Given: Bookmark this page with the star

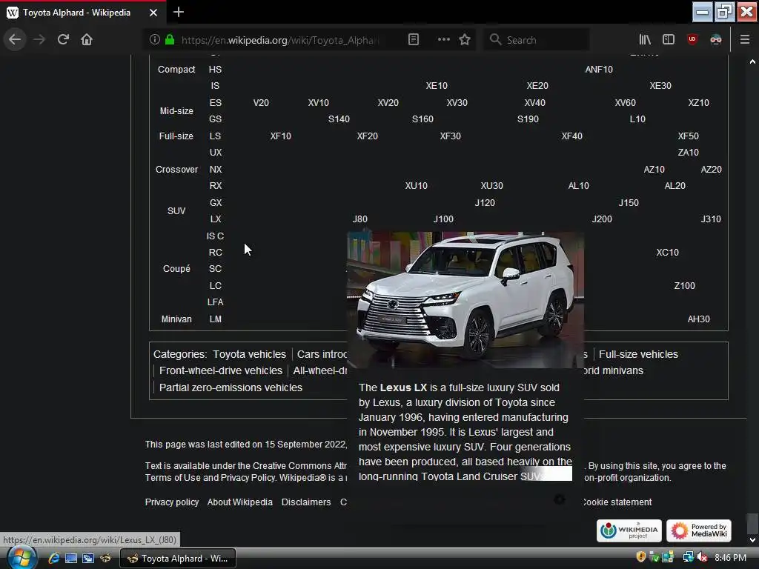Looking at the screenshot, I should (465, 39).
